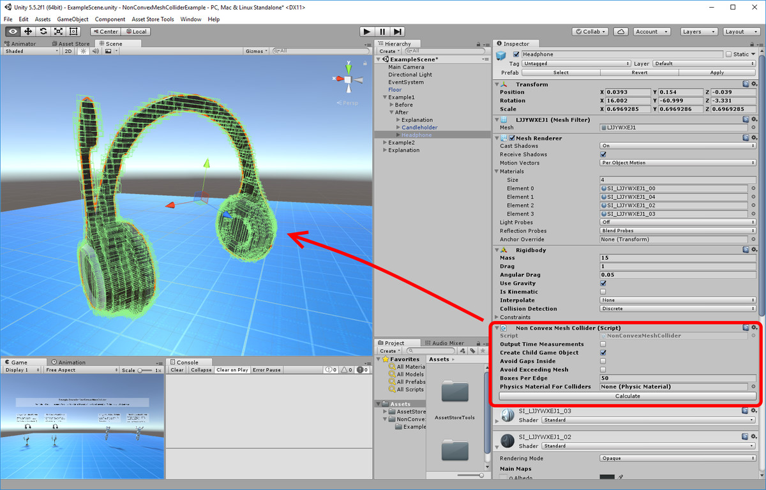The width and height of the screenshot is (766, 490).
Task: Select the Rotate tool
Action: point(42,31)
